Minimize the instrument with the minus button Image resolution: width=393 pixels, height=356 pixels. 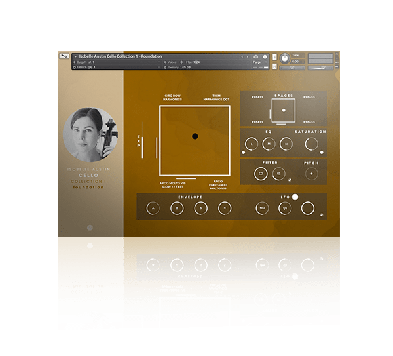pos(337,58)
